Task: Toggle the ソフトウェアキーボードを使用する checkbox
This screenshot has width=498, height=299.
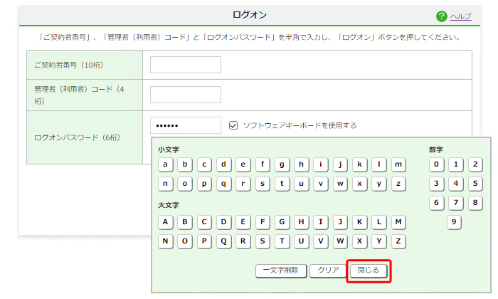Action: click(x=233, y=125)
